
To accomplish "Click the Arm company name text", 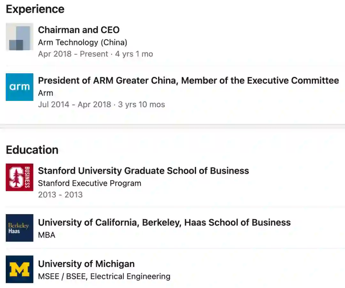I will tap(45, 93).
